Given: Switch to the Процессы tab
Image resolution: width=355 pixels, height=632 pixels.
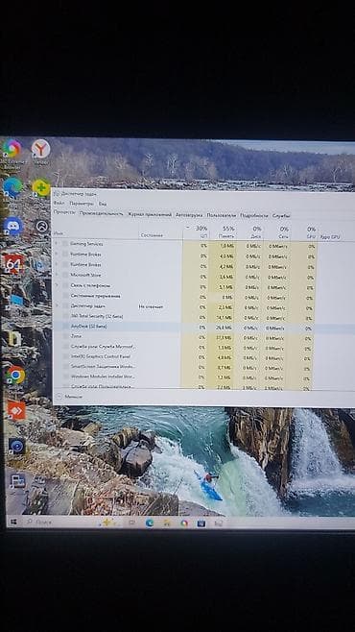Looking at the screenshot, I should coord(65,213).
